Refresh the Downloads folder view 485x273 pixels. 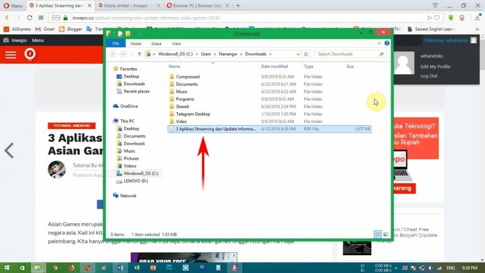(306, 54)
